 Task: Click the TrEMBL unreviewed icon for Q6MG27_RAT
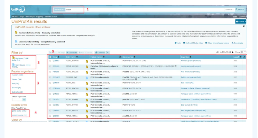[x=87, y=78]
